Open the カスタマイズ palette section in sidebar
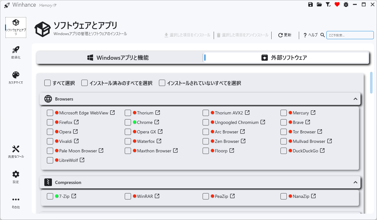Image resolution: width=377 pixels, height=220 pixels. (x=16, y=78)
